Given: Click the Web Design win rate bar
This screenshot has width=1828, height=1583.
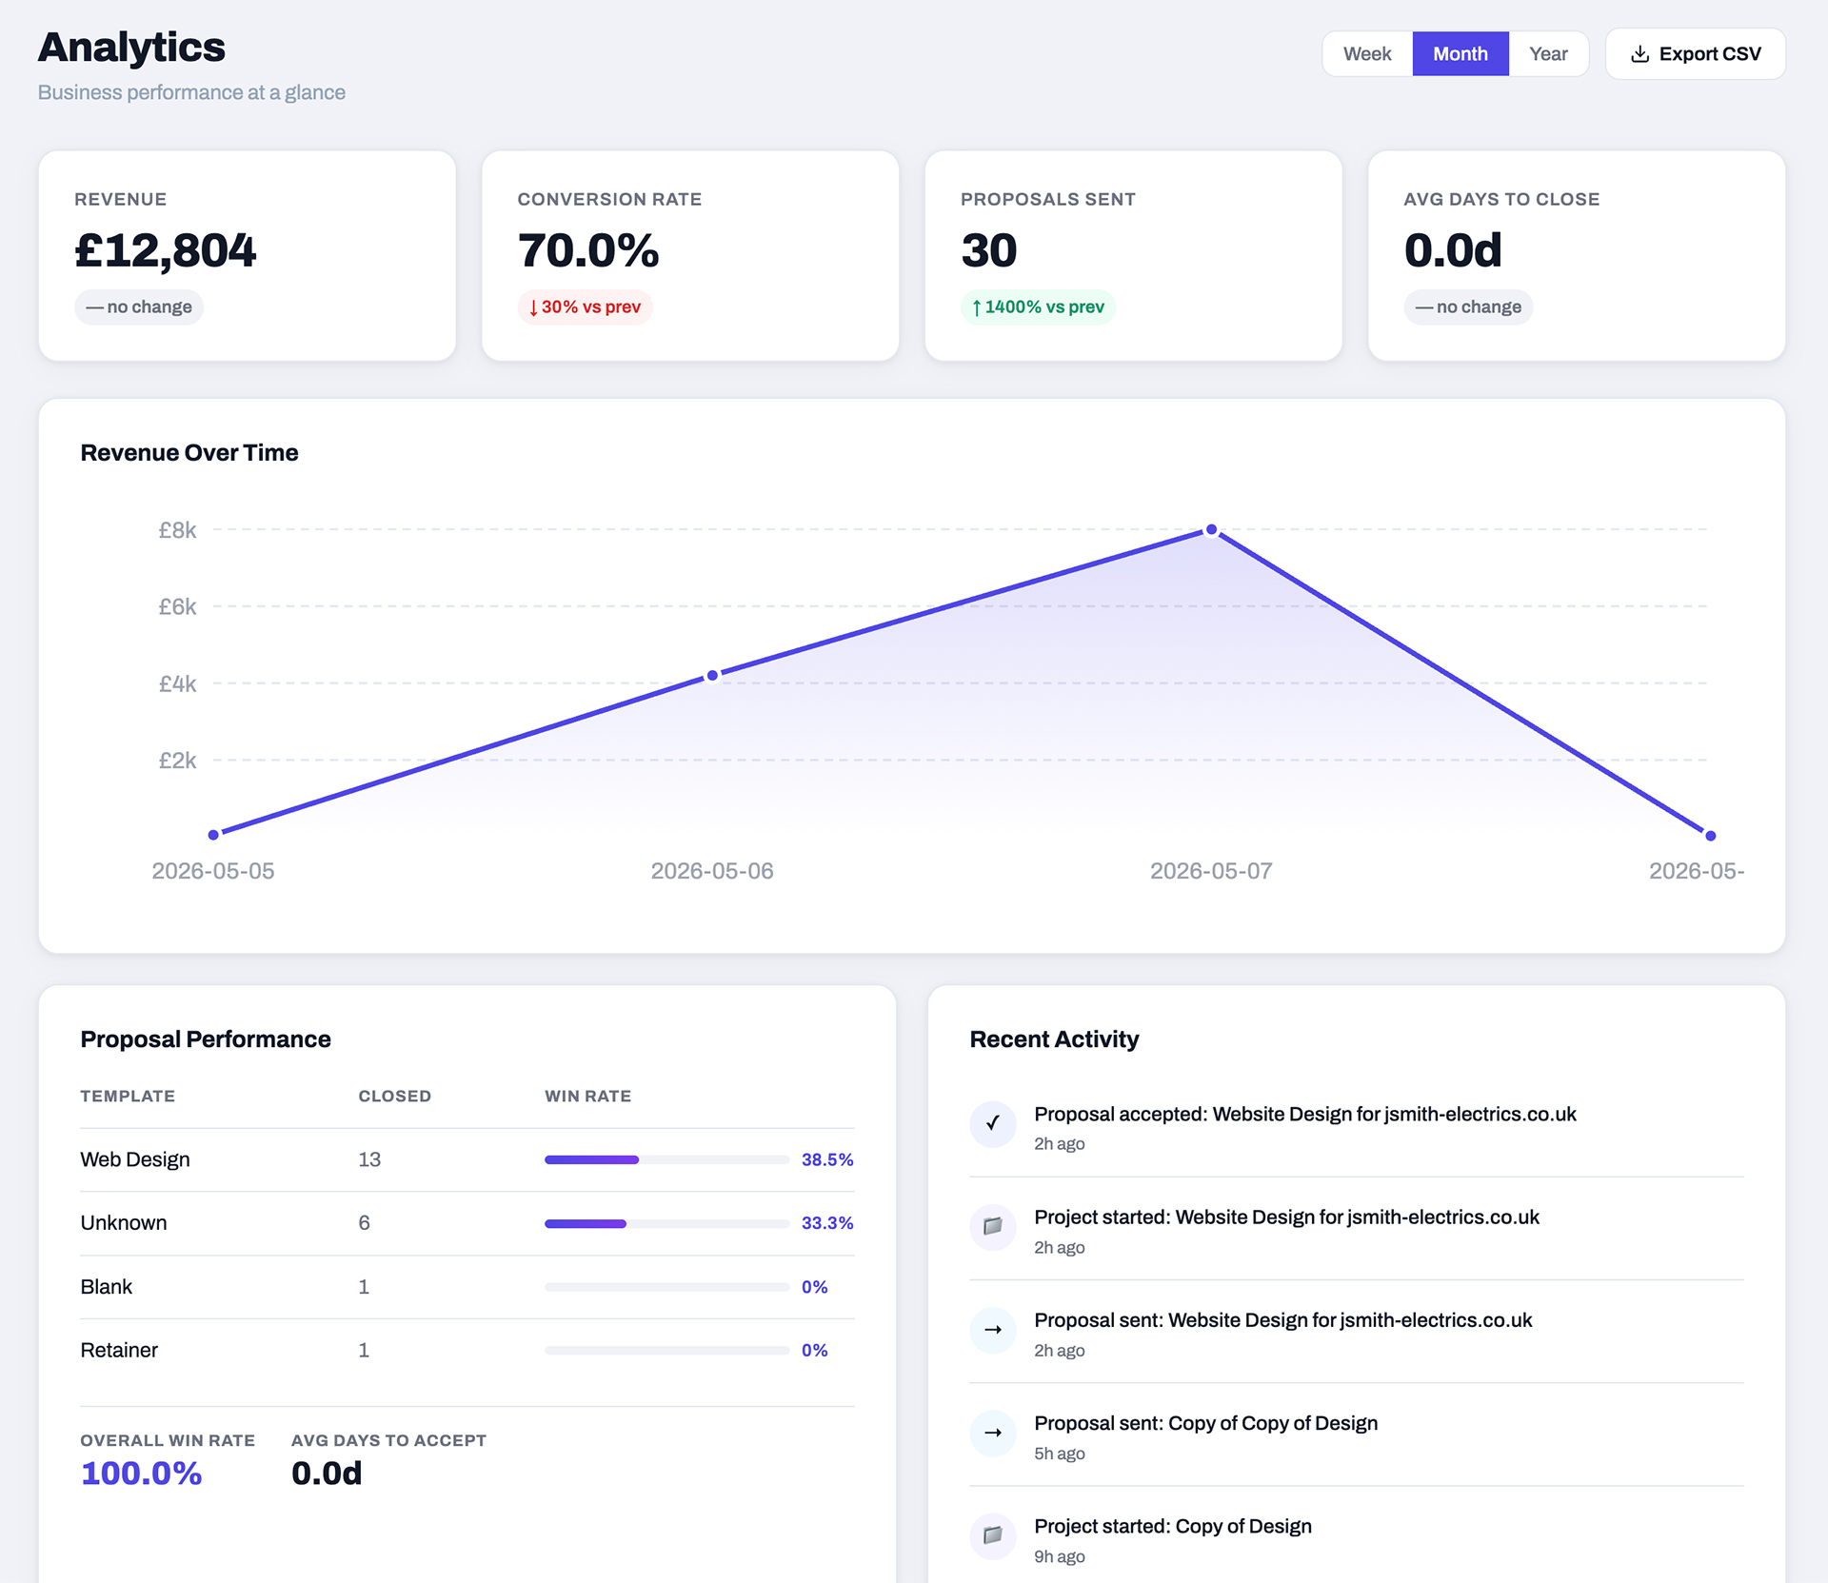Looking at the screenshot, I should tap(666, 1159).
